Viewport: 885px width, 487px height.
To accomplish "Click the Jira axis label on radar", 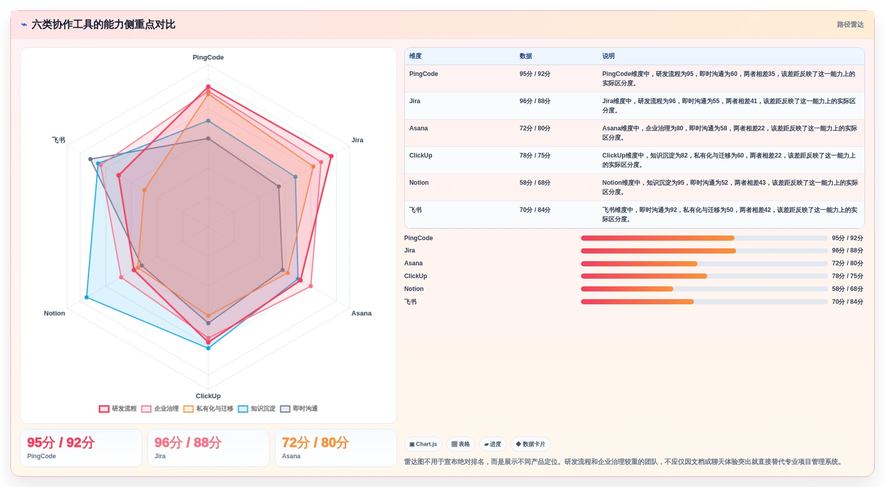I will (x=357, y=140).
